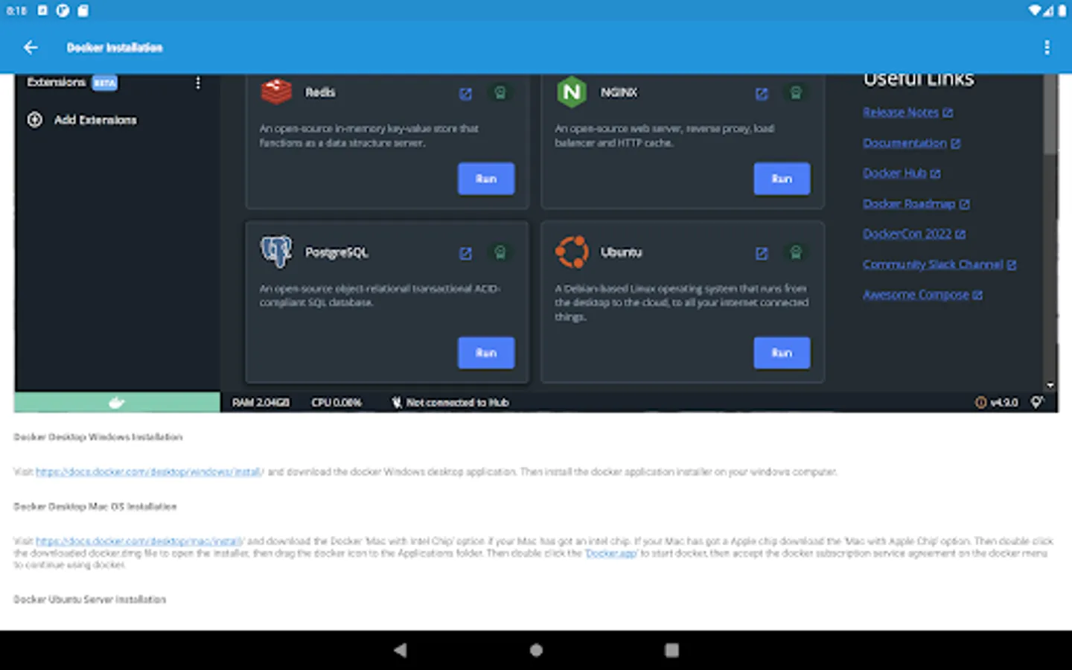Open the Release Notes link

click(x=902, y=112)
